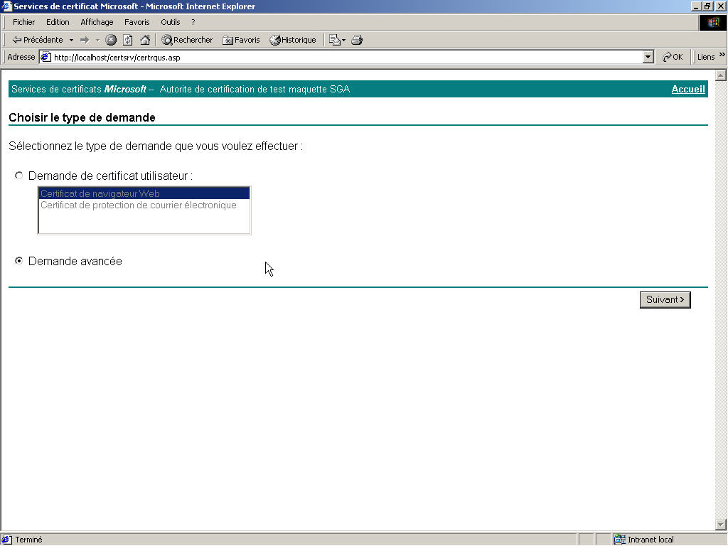
Task: Click the Intranet local zone icon
Action: (x=619, y=540)
